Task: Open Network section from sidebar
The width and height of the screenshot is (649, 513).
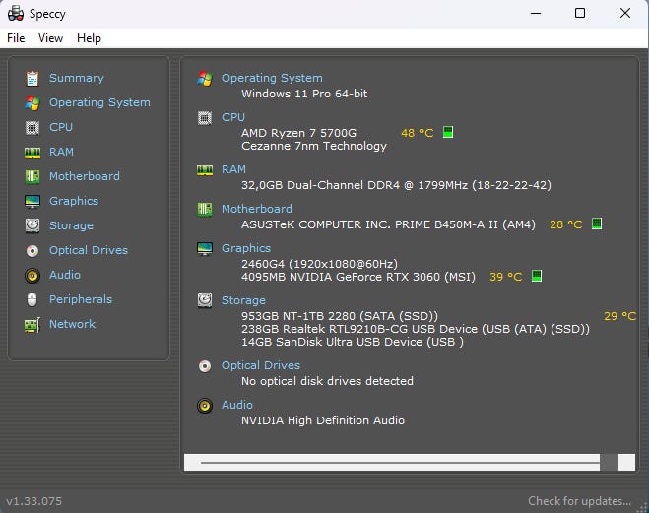Action: tap(73, 324)
